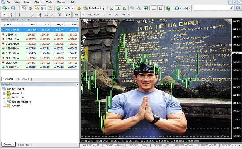Toggle the Strategy Tester icon
242x149 pixels.
50,8
